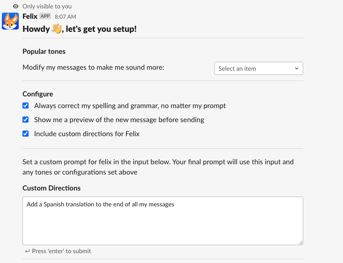Click the 'Only visible to you' text
This screenshot has width=343, height=263.
(47, 7)
